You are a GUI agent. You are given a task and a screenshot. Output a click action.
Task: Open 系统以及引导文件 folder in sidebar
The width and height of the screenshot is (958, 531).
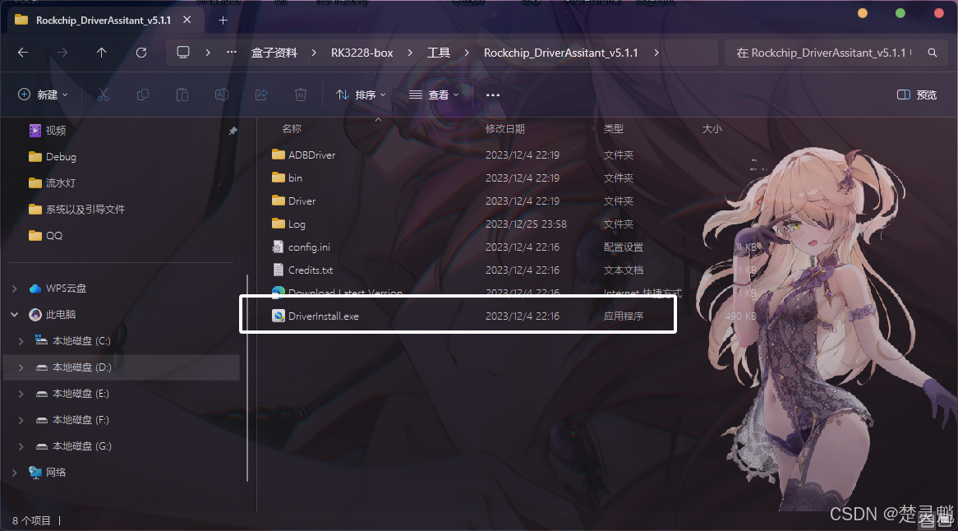point(85,209)
